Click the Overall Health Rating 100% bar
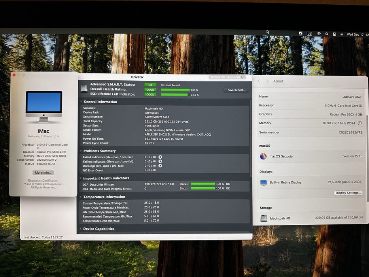Screen dimensions: 369x277 175,90
